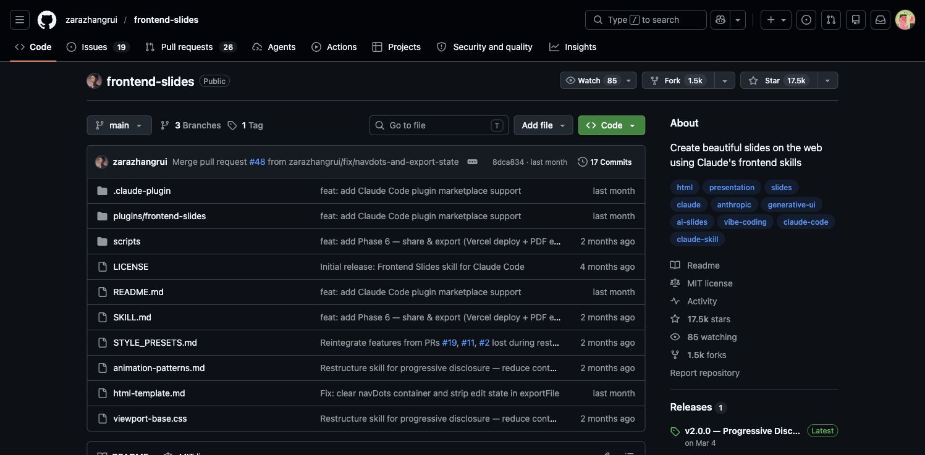Open Copilot chat icon in header
The height and width of the screenshot is (455, 925).
(x=720, y=20)
